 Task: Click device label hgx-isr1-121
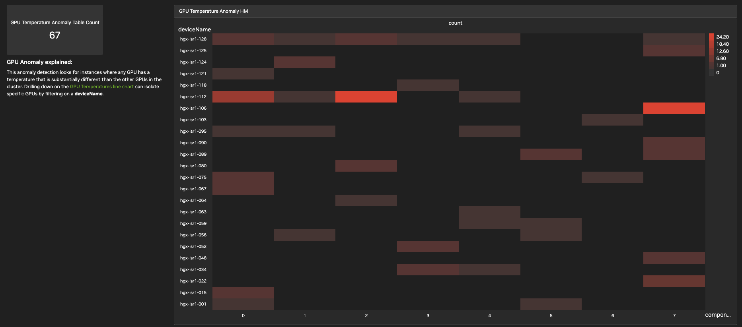click(193, 74)
